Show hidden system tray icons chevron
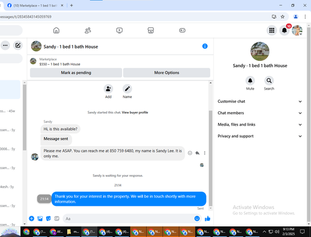 (x=264, y=231)
